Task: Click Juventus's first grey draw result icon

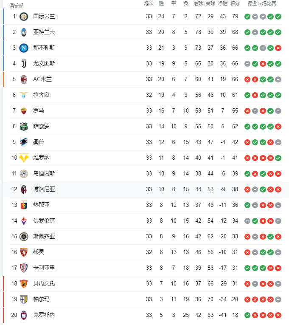Action: tap(247, 64)
